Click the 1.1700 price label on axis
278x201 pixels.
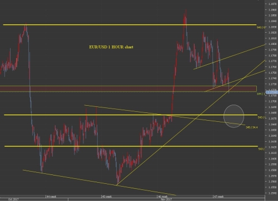(x=272, y=101)
